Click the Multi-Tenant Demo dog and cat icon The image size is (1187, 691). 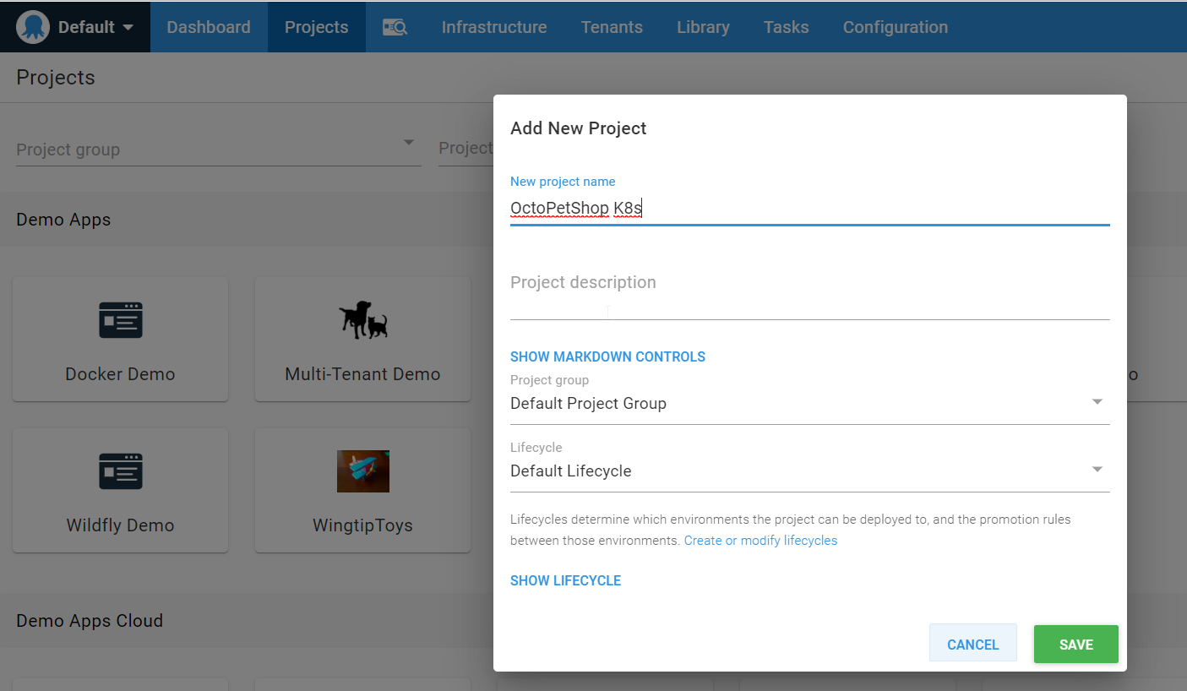(363, 320)
